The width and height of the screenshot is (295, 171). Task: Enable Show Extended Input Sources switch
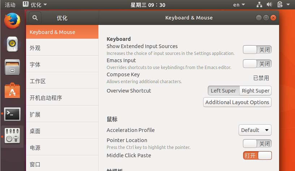257,50
